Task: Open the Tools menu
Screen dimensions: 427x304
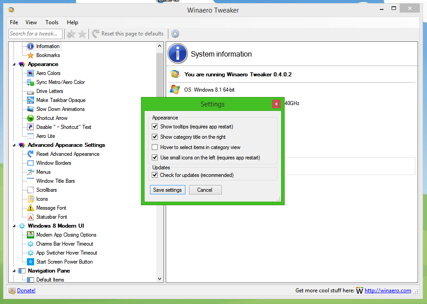Action: coord(52,22)
